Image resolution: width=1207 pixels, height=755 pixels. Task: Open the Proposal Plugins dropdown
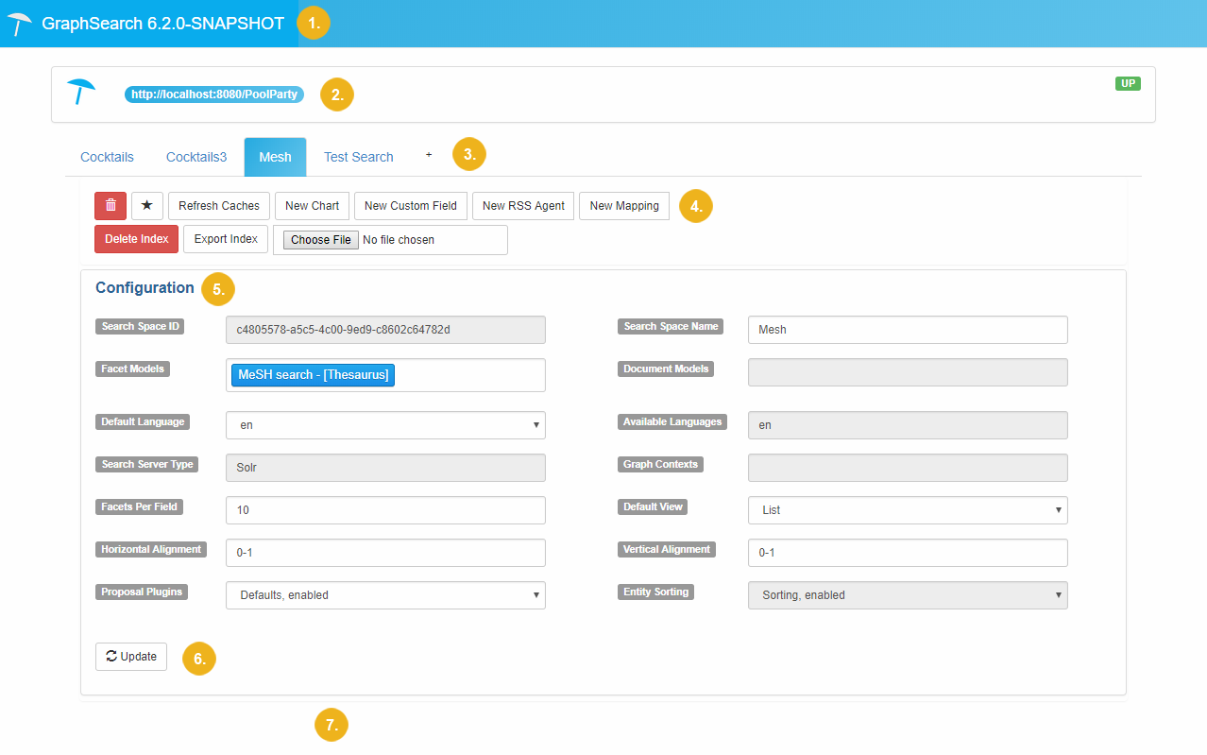click(385, 595)
